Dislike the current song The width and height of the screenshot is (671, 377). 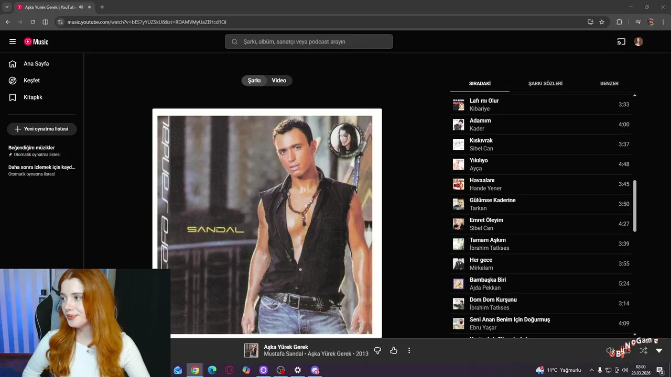(x=377, y=351)
